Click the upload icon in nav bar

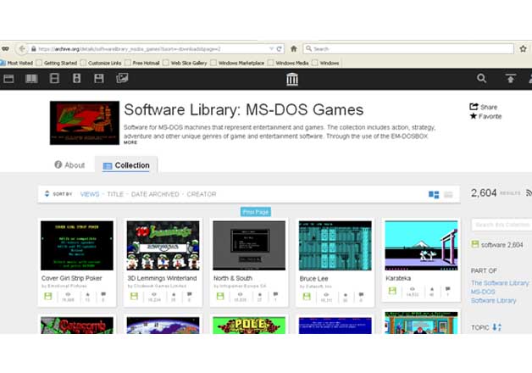coord(510,78)
